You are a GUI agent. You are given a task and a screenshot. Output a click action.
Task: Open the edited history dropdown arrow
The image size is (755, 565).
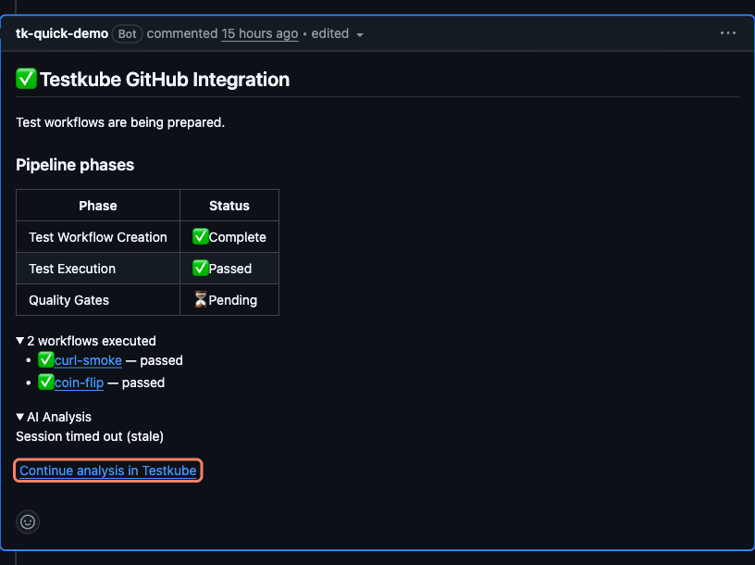click(360, 34)
